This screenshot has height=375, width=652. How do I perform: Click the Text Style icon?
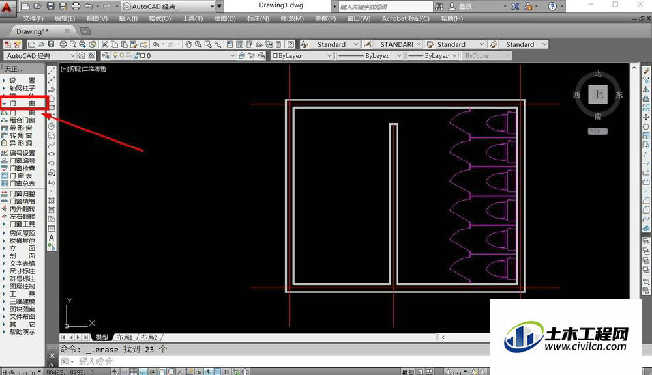304,44
